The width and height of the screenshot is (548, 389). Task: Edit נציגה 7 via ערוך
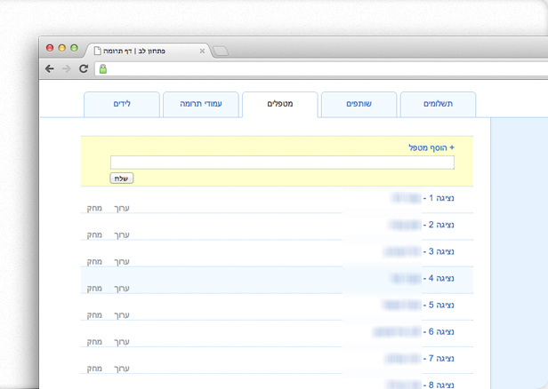[x=122, y=369]
